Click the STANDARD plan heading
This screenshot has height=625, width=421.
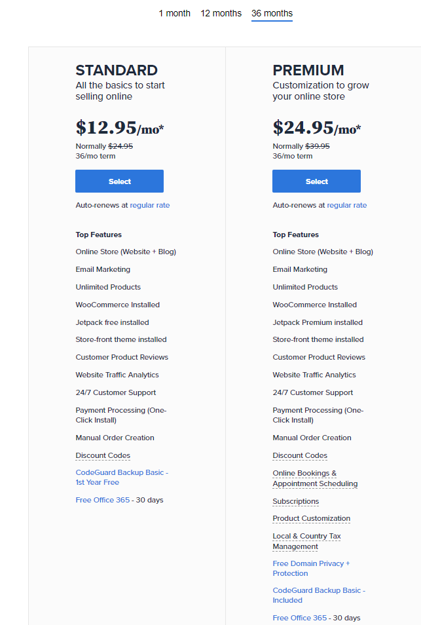pos(117,70)
